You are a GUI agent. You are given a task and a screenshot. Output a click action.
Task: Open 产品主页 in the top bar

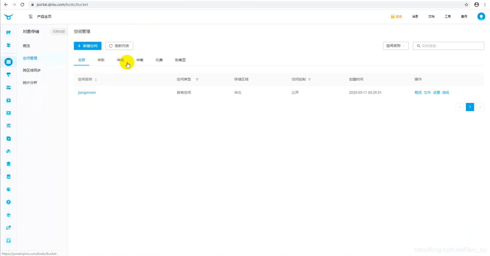pos(44,16)
